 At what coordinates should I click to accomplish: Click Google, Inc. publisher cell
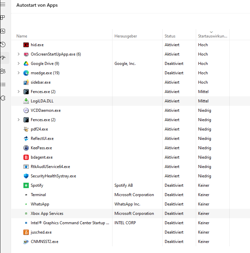tap(125, 64)
